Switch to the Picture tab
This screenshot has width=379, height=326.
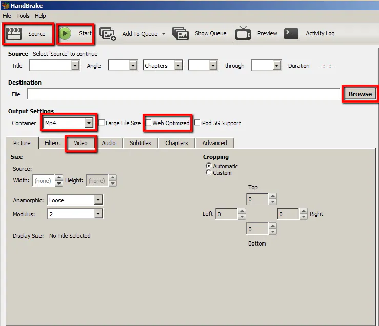click(22, 143)
